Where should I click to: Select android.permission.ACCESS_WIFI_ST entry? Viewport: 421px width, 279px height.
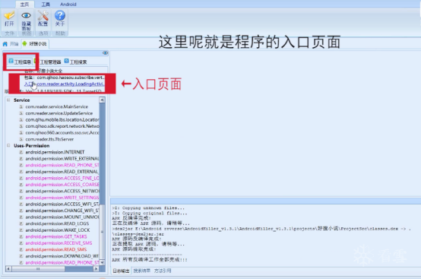pyautogui.click(x=62, y=204)
